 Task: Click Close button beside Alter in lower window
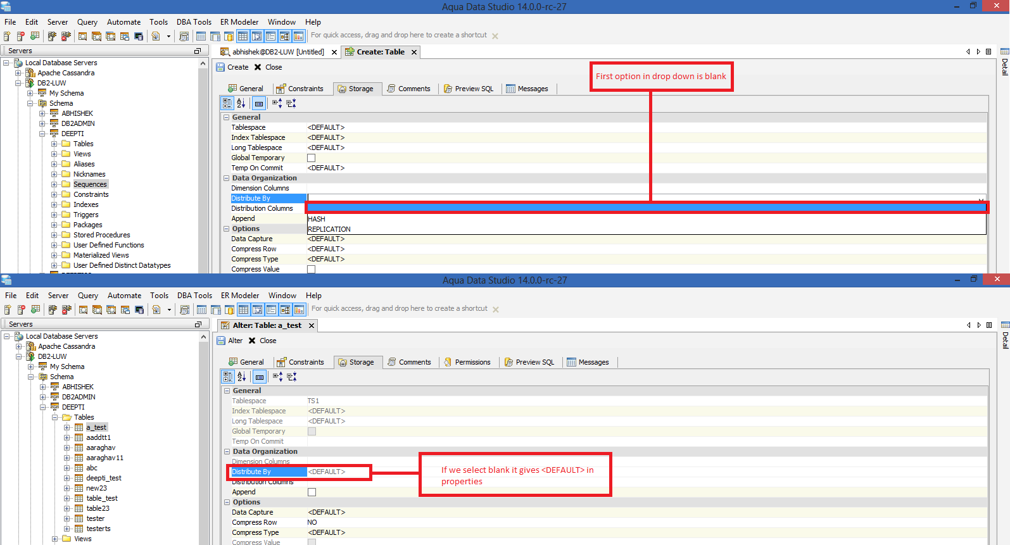[x=263, y=341]
